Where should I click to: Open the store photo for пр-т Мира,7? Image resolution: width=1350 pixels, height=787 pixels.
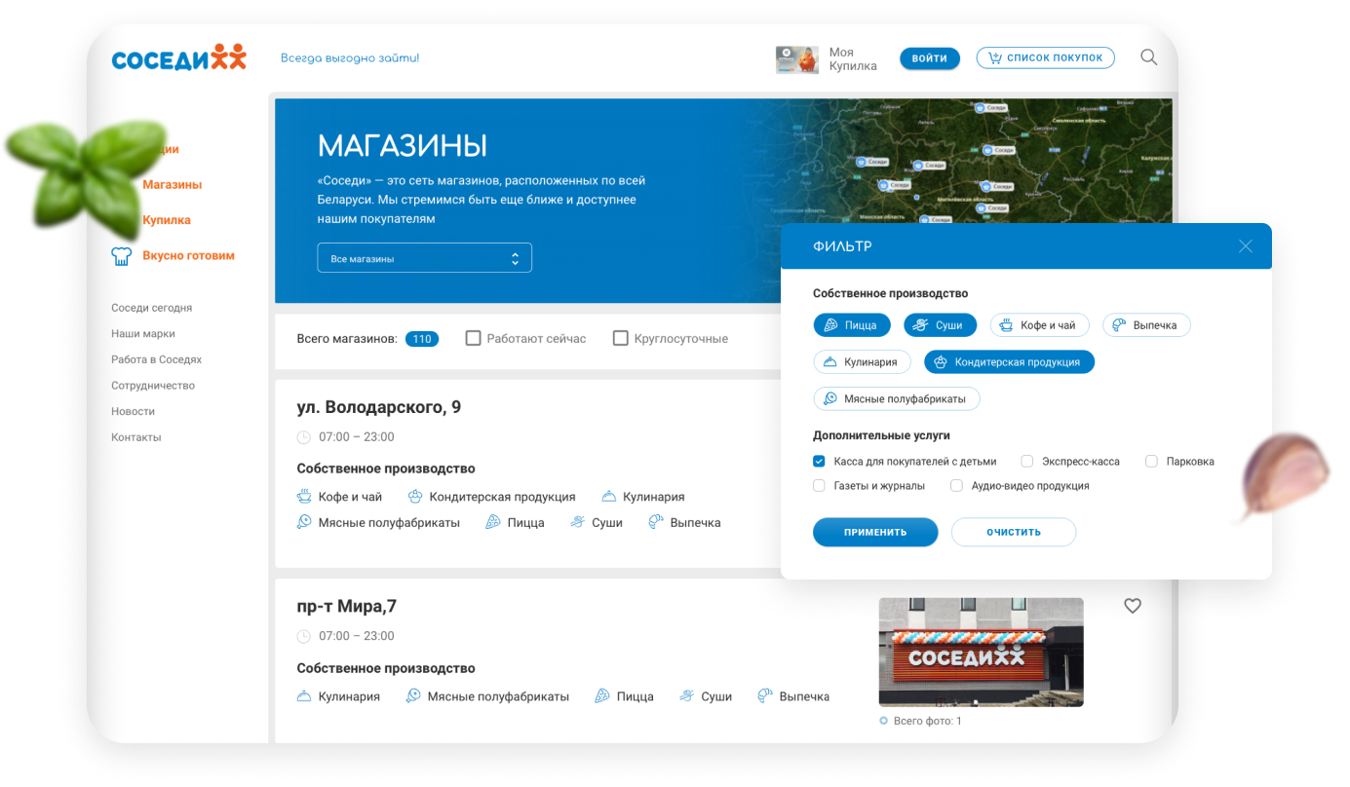981,652
